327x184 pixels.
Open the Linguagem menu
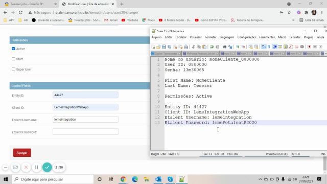227,37
